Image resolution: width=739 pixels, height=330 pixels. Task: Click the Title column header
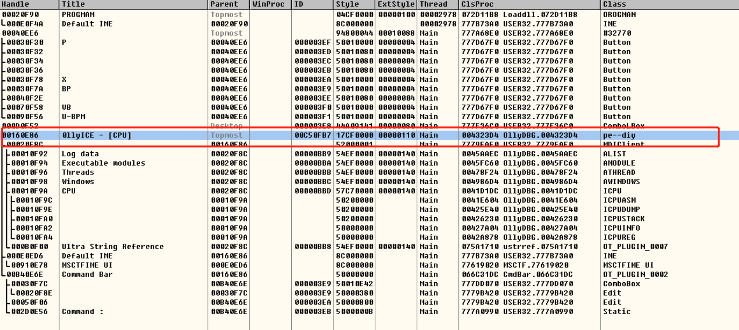(133, 4)
